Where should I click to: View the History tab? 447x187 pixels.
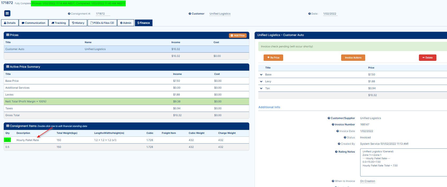pyautogui.click(x=78, y=23)
